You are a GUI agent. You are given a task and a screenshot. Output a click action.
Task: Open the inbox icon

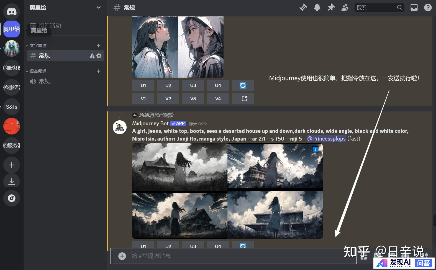pos(414,7)
